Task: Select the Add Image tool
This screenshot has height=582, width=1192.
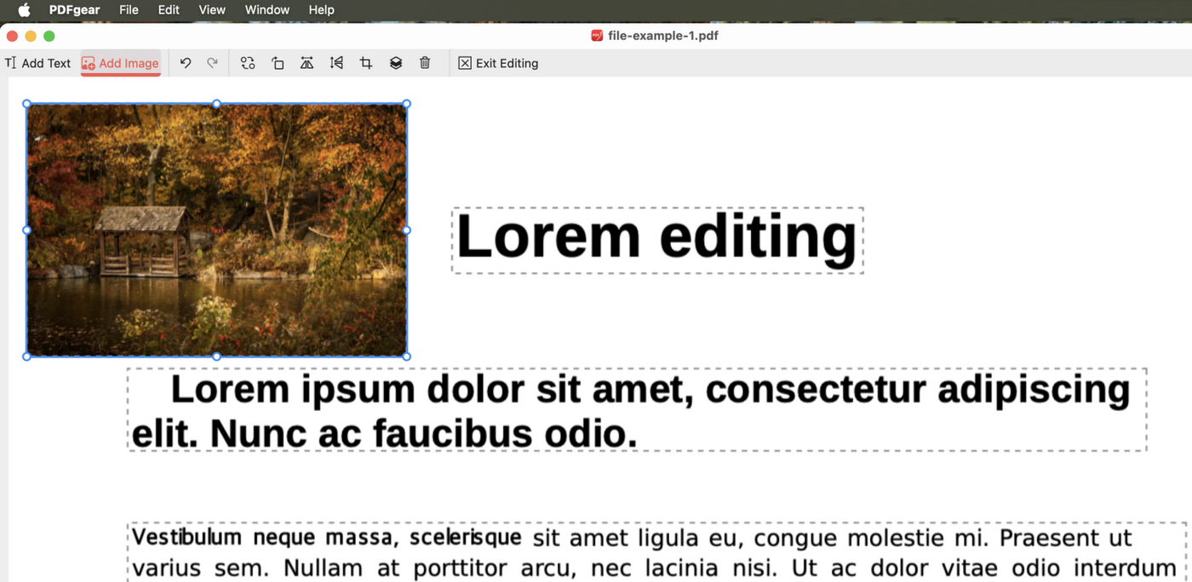Action: 121,63
